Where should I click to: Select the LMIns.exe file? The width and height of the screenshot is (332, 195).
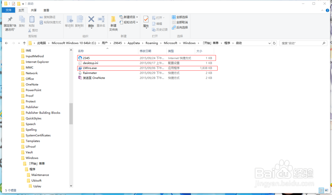pyautogui.click(x=147, y=68)
